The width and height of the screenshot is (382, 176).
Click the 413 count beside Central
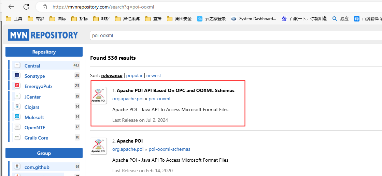(x=76, y=65)
